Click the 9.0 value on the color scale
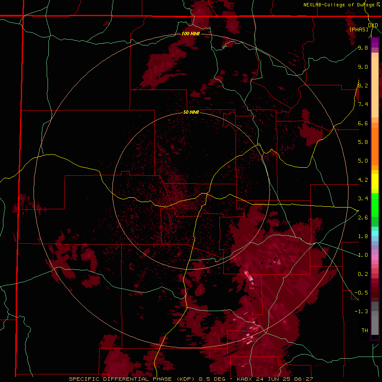The width and height of the screenshot is (382, 382). [363, 67]
